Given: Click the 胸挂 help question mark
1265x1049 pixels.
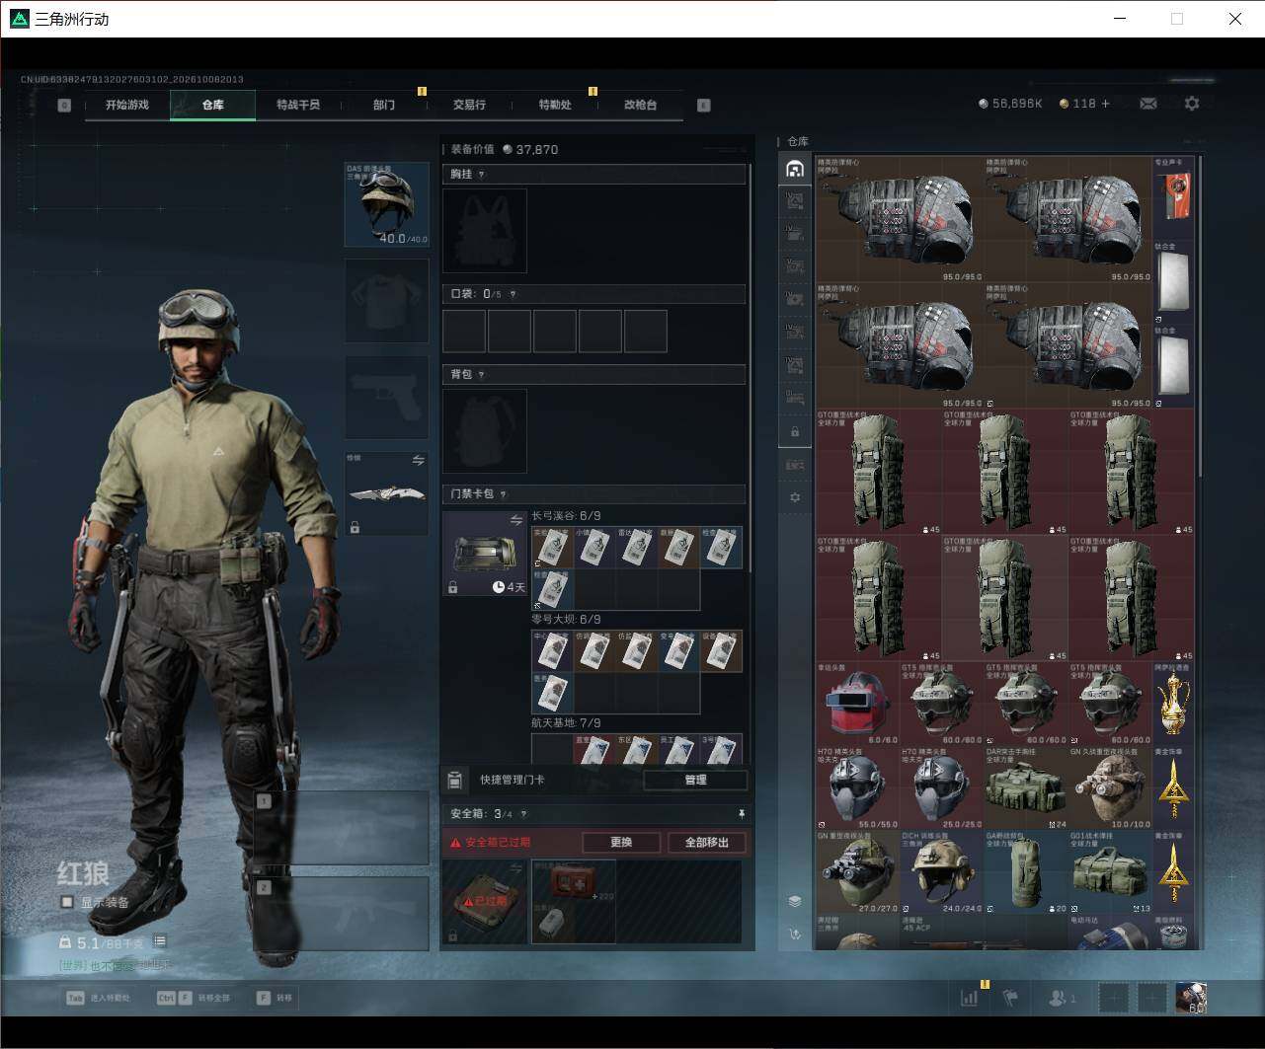Looking at the screenshot, I should click(482, 175).
